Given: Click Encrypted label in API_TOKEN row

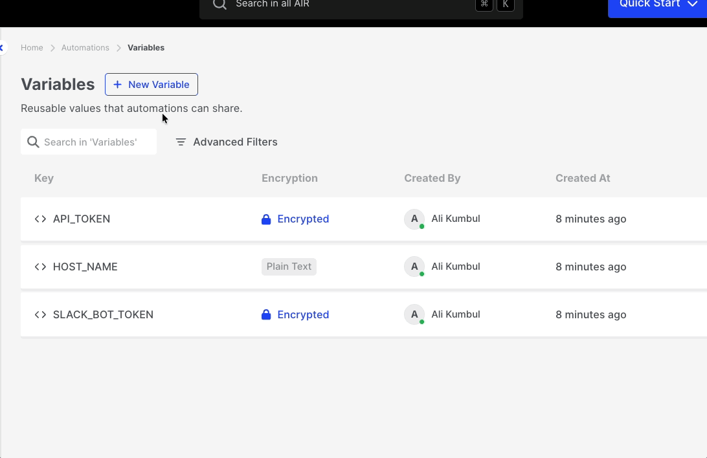Looking at the screenshot, I should tap(303, 219).
